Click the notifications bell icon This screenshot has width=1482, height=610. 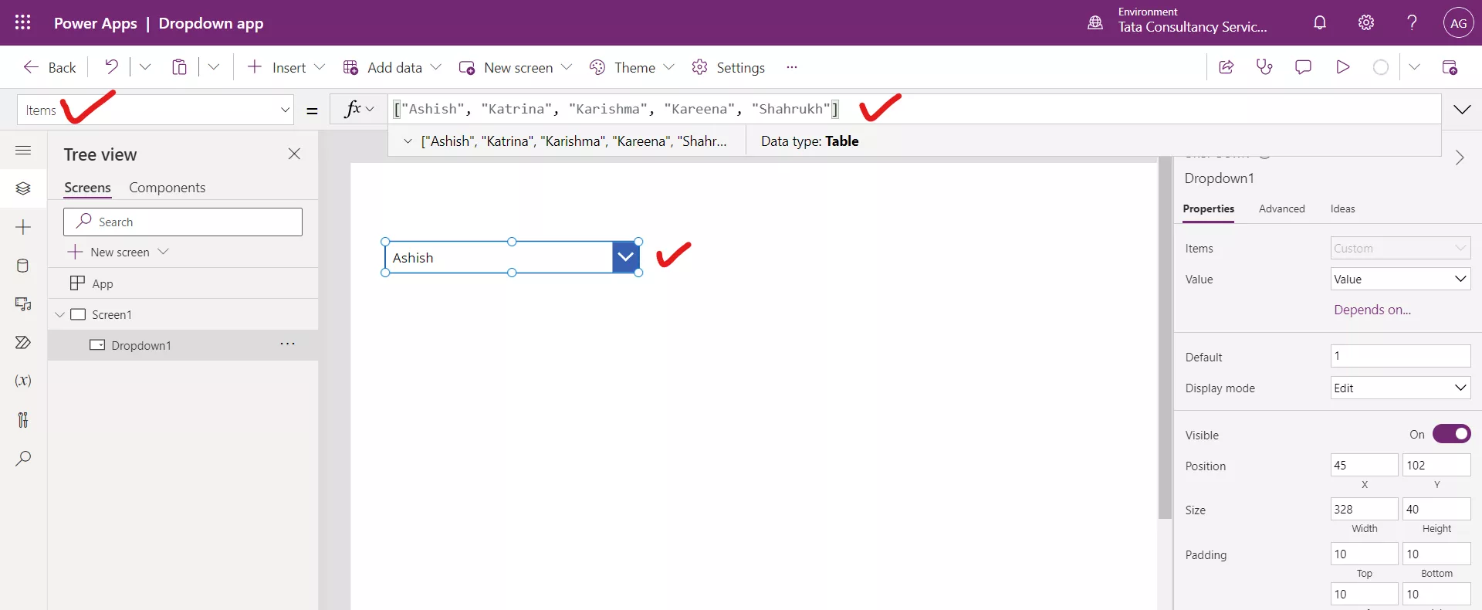click(1320, 22)
